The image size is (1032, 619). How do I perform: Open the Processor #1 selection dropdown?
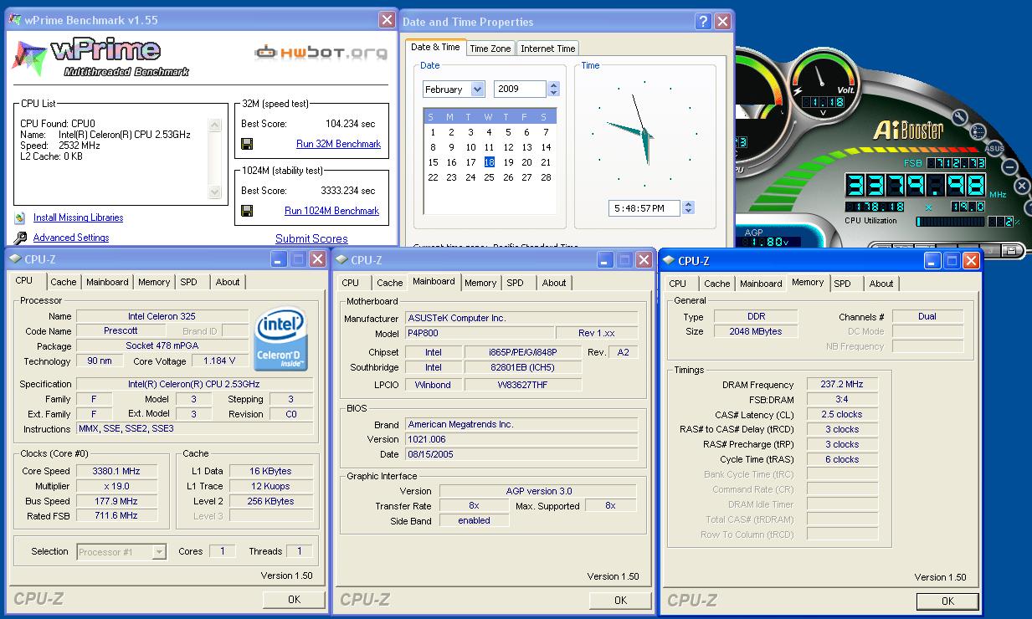159,552
